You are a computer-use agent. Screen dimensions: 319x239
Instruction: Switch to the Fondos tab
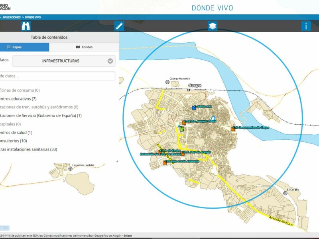tap(84, 47)
